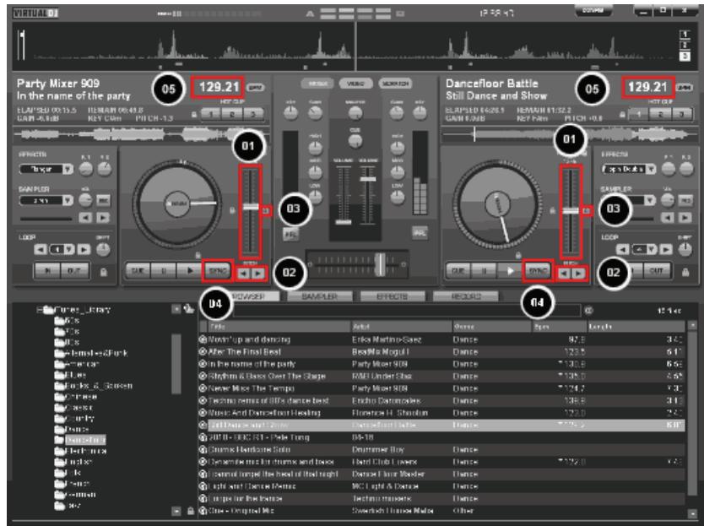Image resolution: width=704 pixels, height=526 pixels.
Task: Click the right channel LOW EQ knob
Action: 398,197
